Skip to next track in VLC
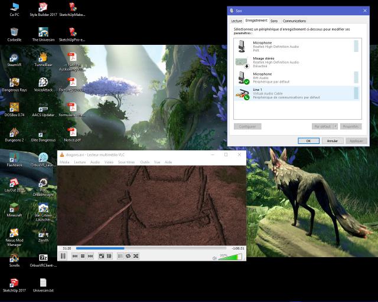This screenshot has width=378, height=302. click(90, 256)
